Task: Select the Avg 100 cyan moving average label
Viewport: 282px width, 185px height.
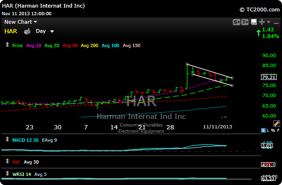Action: click(x=110, y=46)
